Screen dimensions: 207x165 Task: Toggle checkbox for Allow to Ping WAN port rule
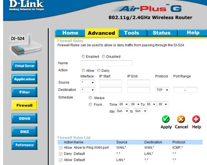(60, 148)
